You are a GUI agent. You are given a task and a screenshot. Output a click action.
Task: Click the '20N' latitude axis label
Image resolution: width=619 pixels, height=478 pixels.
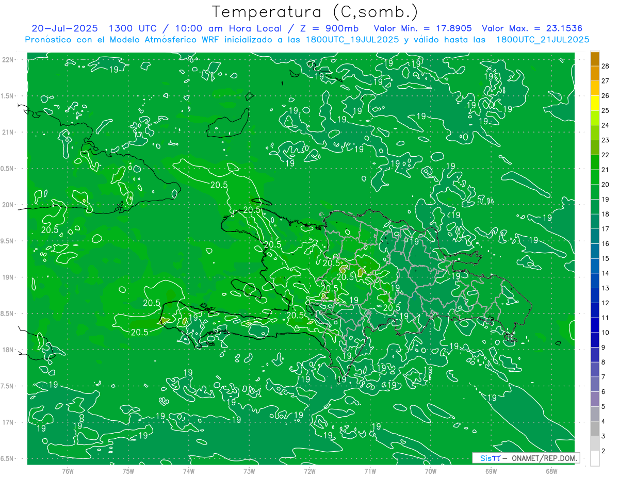9,205
